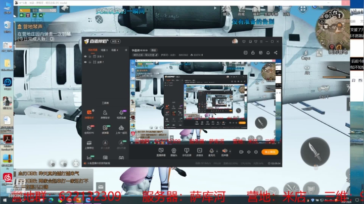
Task: Open the bar-chart tool in third toolbox row
Action: pos(89,144)
